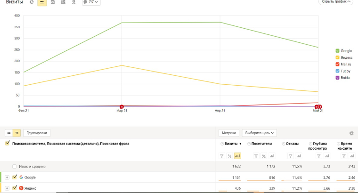Screen dimensions: 358x193
Task: Switch table to flat list view
Action: click(x=8, y=133)
